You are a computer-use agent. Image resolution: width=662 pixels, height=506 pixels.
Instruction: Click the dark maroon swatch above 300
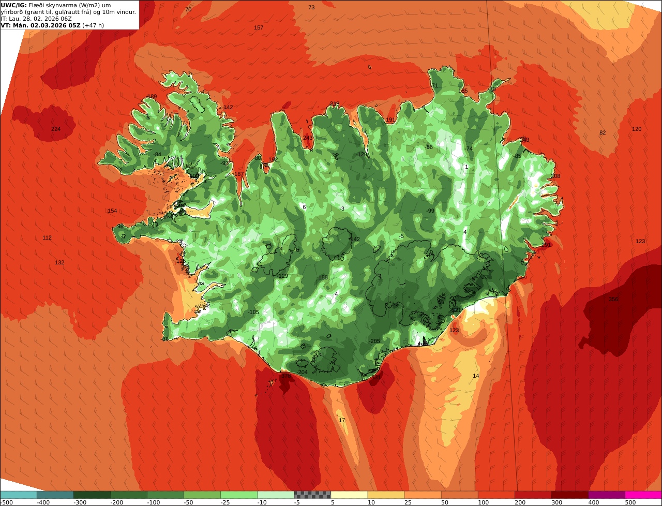pyautogui.click(x=569, y=495)
